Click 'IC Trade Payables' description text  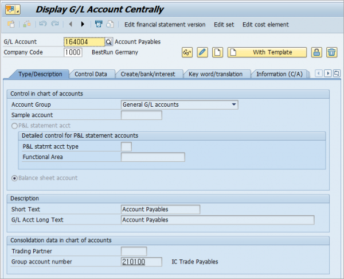point(195,262)
